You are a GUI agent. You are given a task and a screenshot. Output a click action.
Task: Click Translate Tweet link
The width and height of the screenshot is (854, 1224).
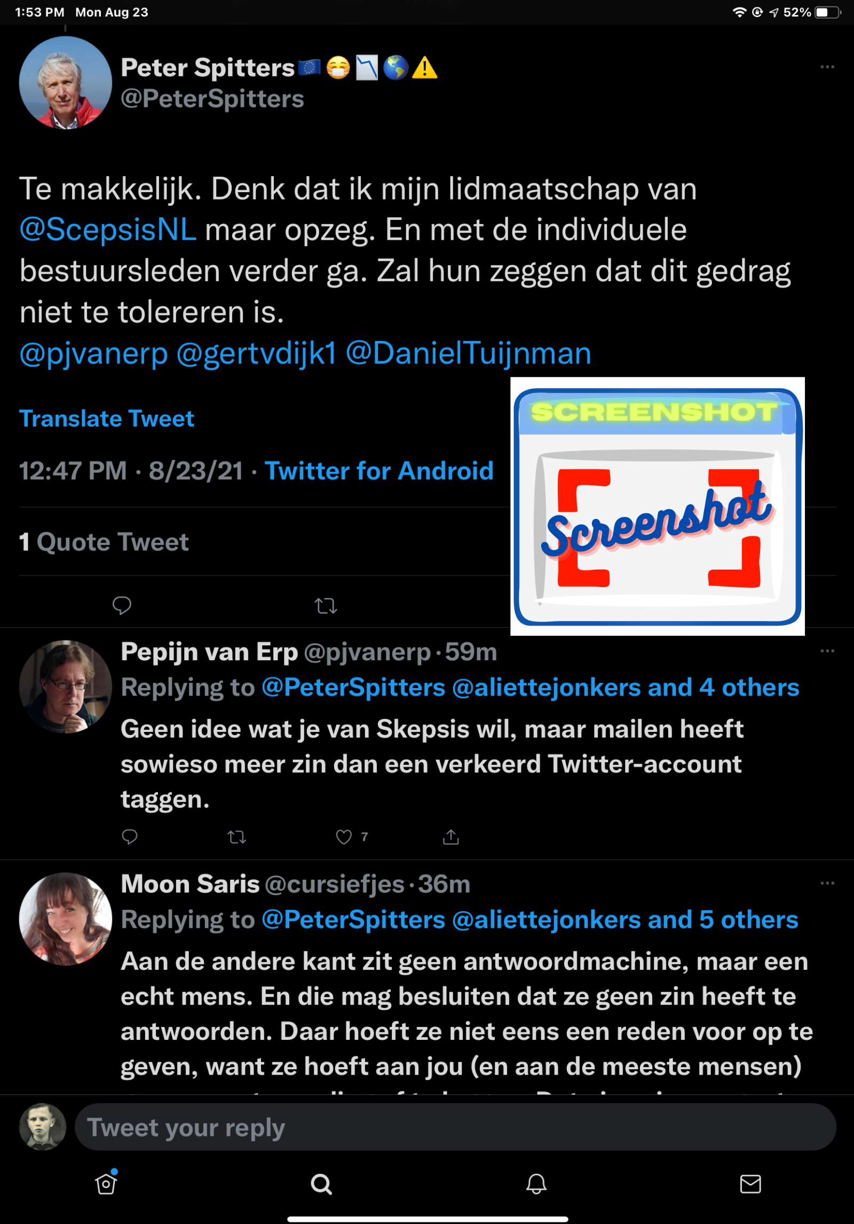[107, 419]
